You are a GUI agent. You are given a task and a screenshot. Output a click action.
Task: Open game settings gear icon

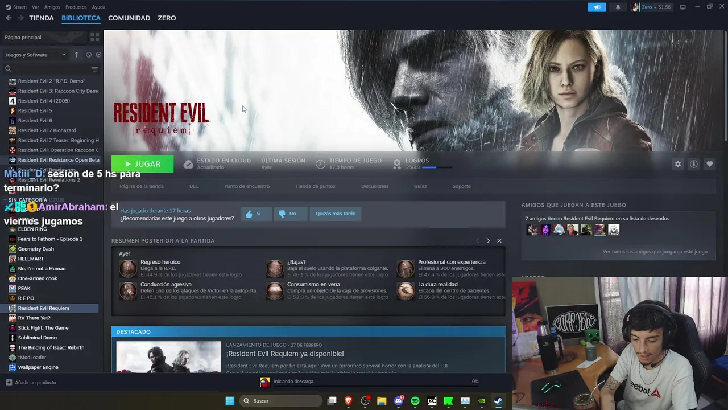(677, 164)
